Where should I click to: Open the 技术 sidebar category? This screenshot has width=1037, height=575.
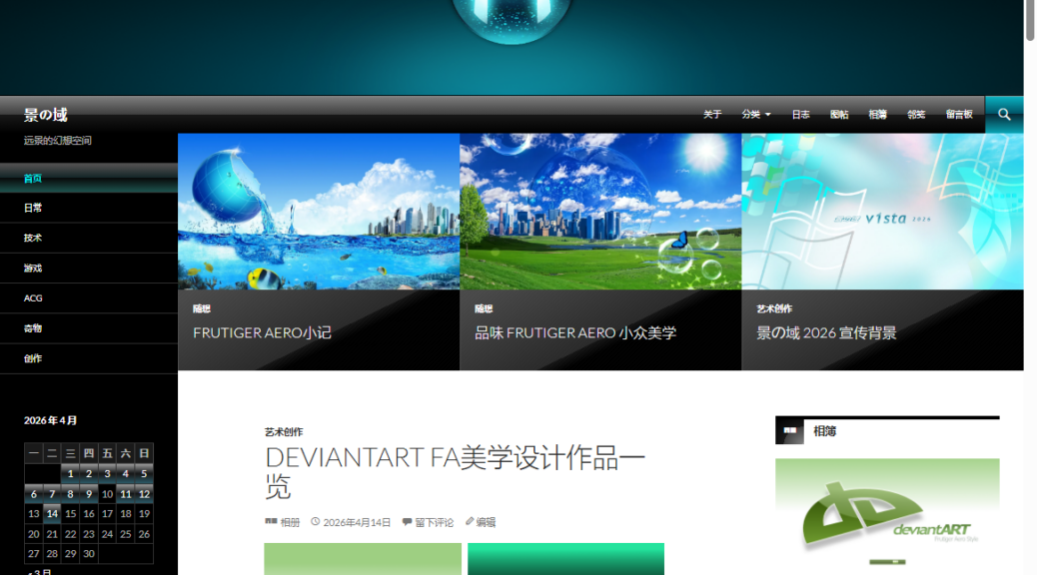point(33,239)
